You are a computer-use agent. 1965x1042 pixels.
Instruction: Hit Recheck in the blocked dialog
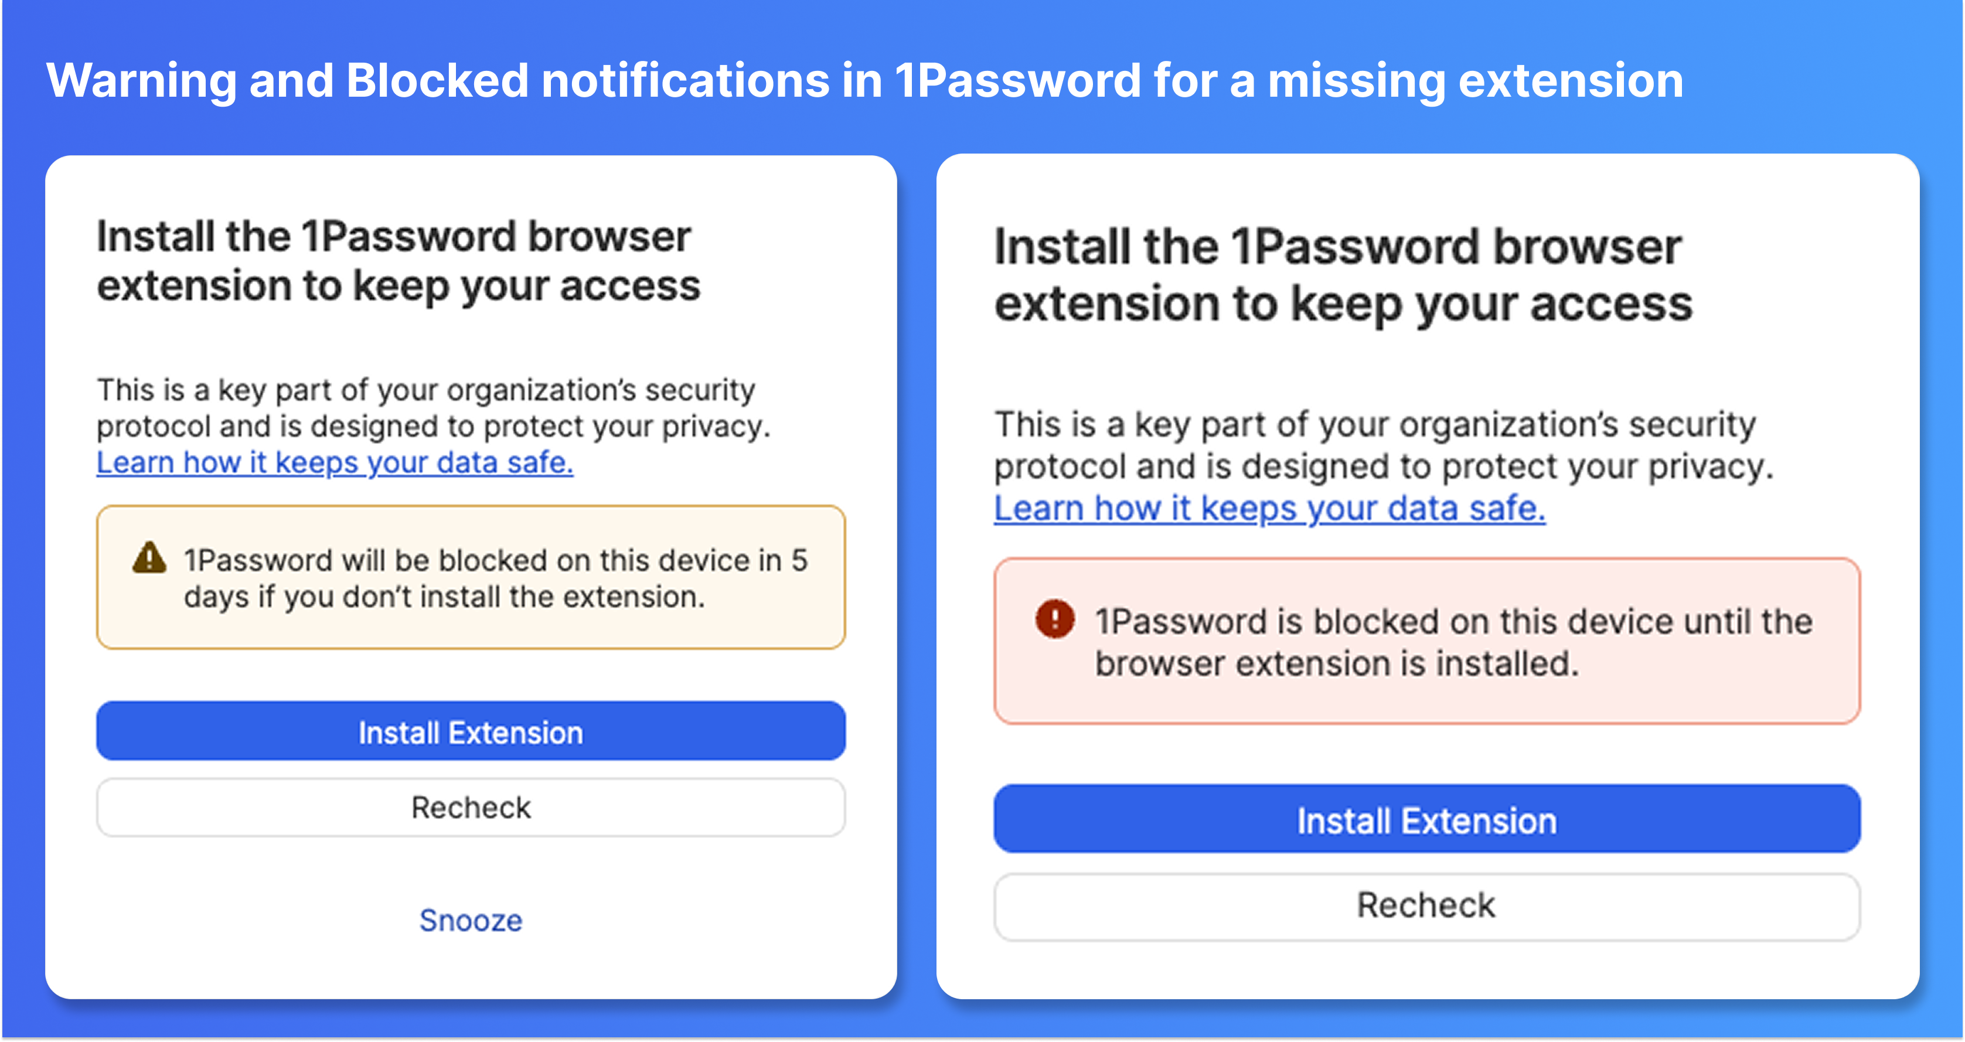pos(1426,905)
